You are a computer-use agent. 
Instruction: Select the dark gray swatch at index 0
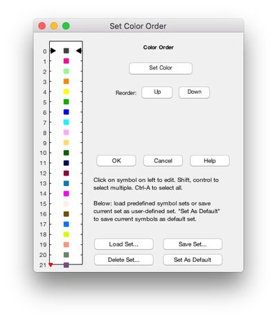tap(66, 51)
